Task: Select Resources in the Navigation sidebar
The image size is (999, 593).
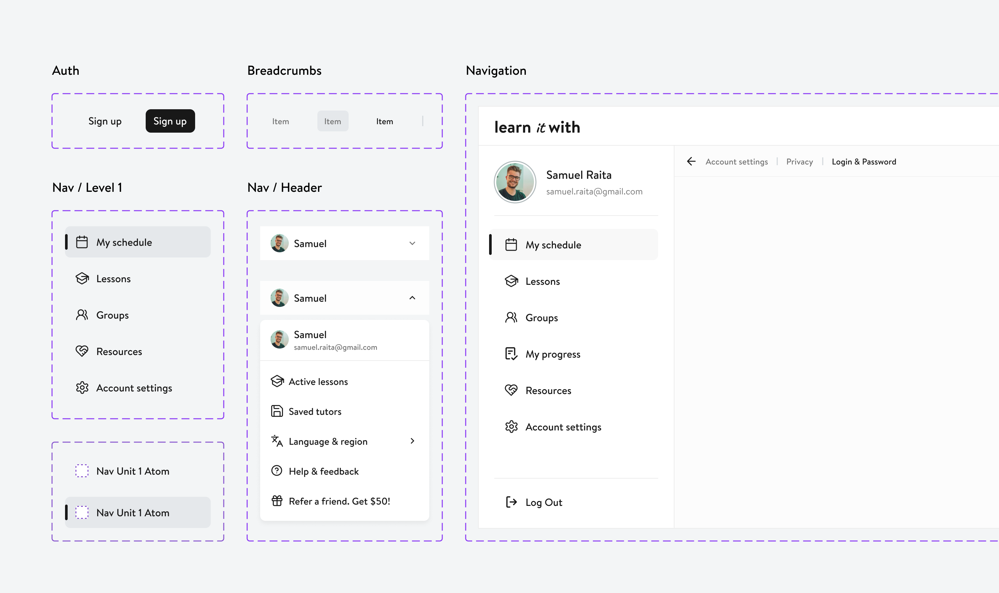Action: click(x=548, y=390)
